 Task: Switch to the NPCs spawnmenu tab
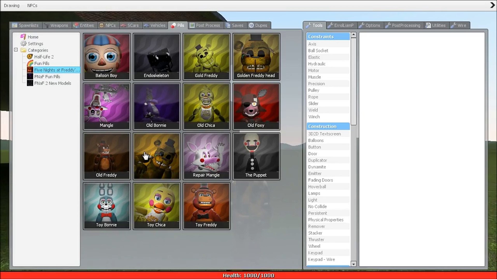pos(108,25)
